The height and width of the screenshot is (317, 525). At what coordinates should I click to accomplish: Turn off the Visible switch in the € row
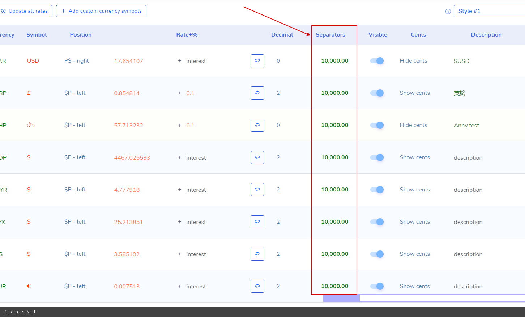pyautogui.click(x=377, y=286)
